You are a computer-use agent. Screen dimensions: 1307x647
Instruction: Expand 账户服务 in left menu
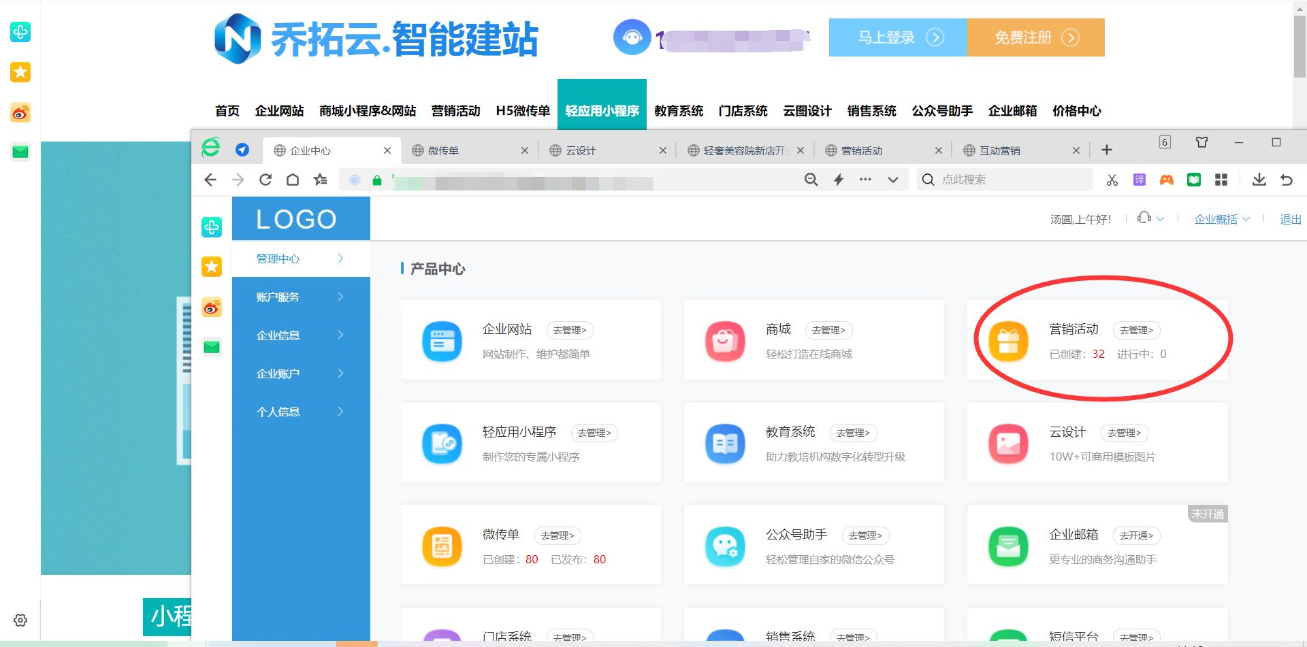(301, 297)
